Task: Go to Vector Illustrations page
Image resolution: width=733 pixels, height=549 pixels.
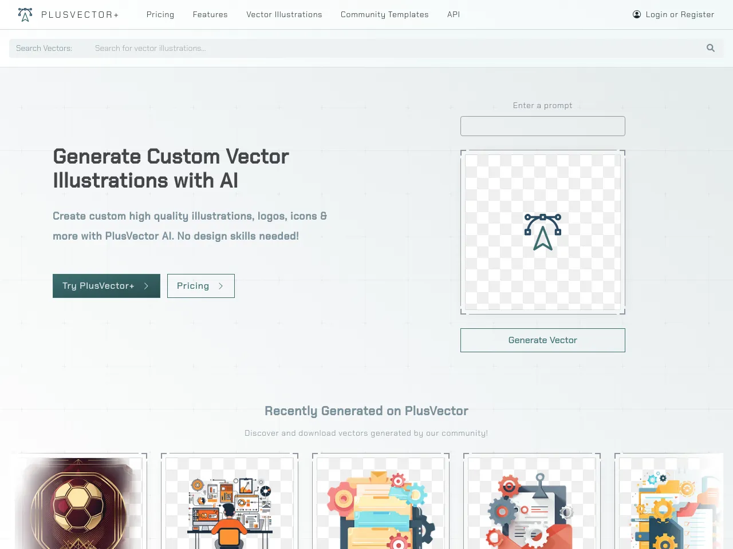Action: pos(284,14)
